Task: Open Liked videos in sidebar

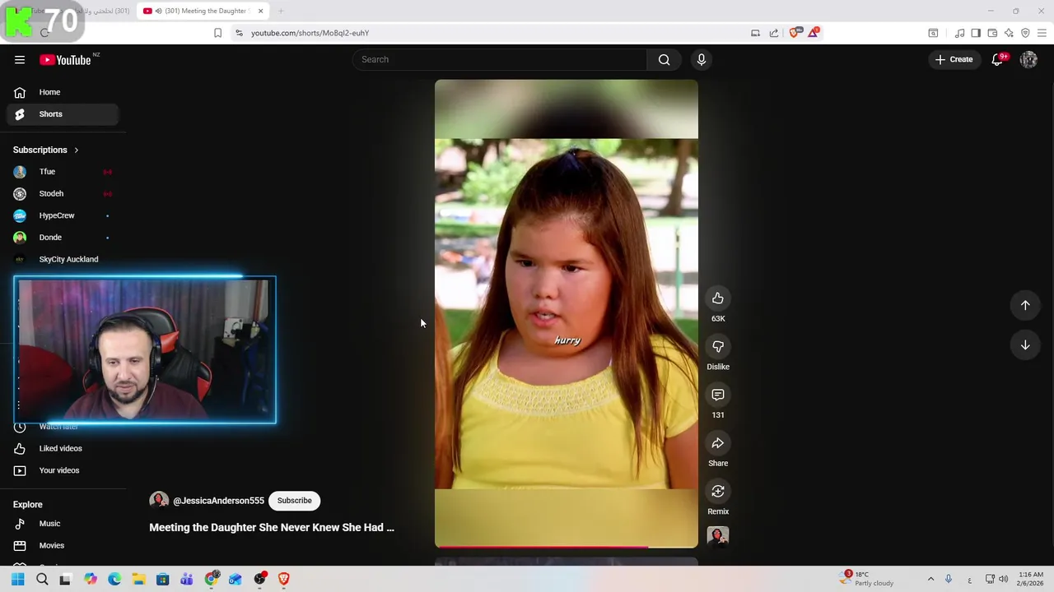Action: click(63, 448)
